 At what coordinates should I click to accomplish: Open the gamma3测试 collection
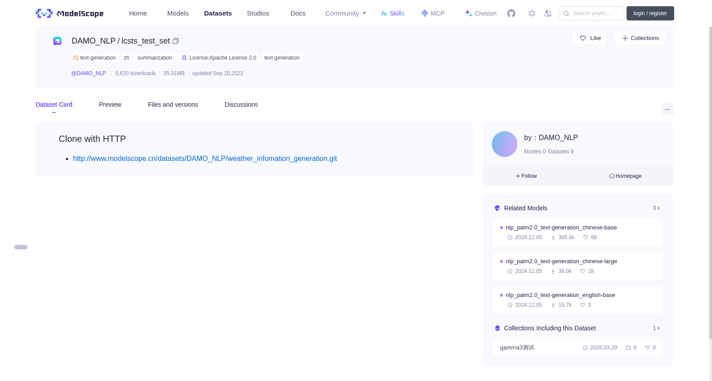[517, 348]
